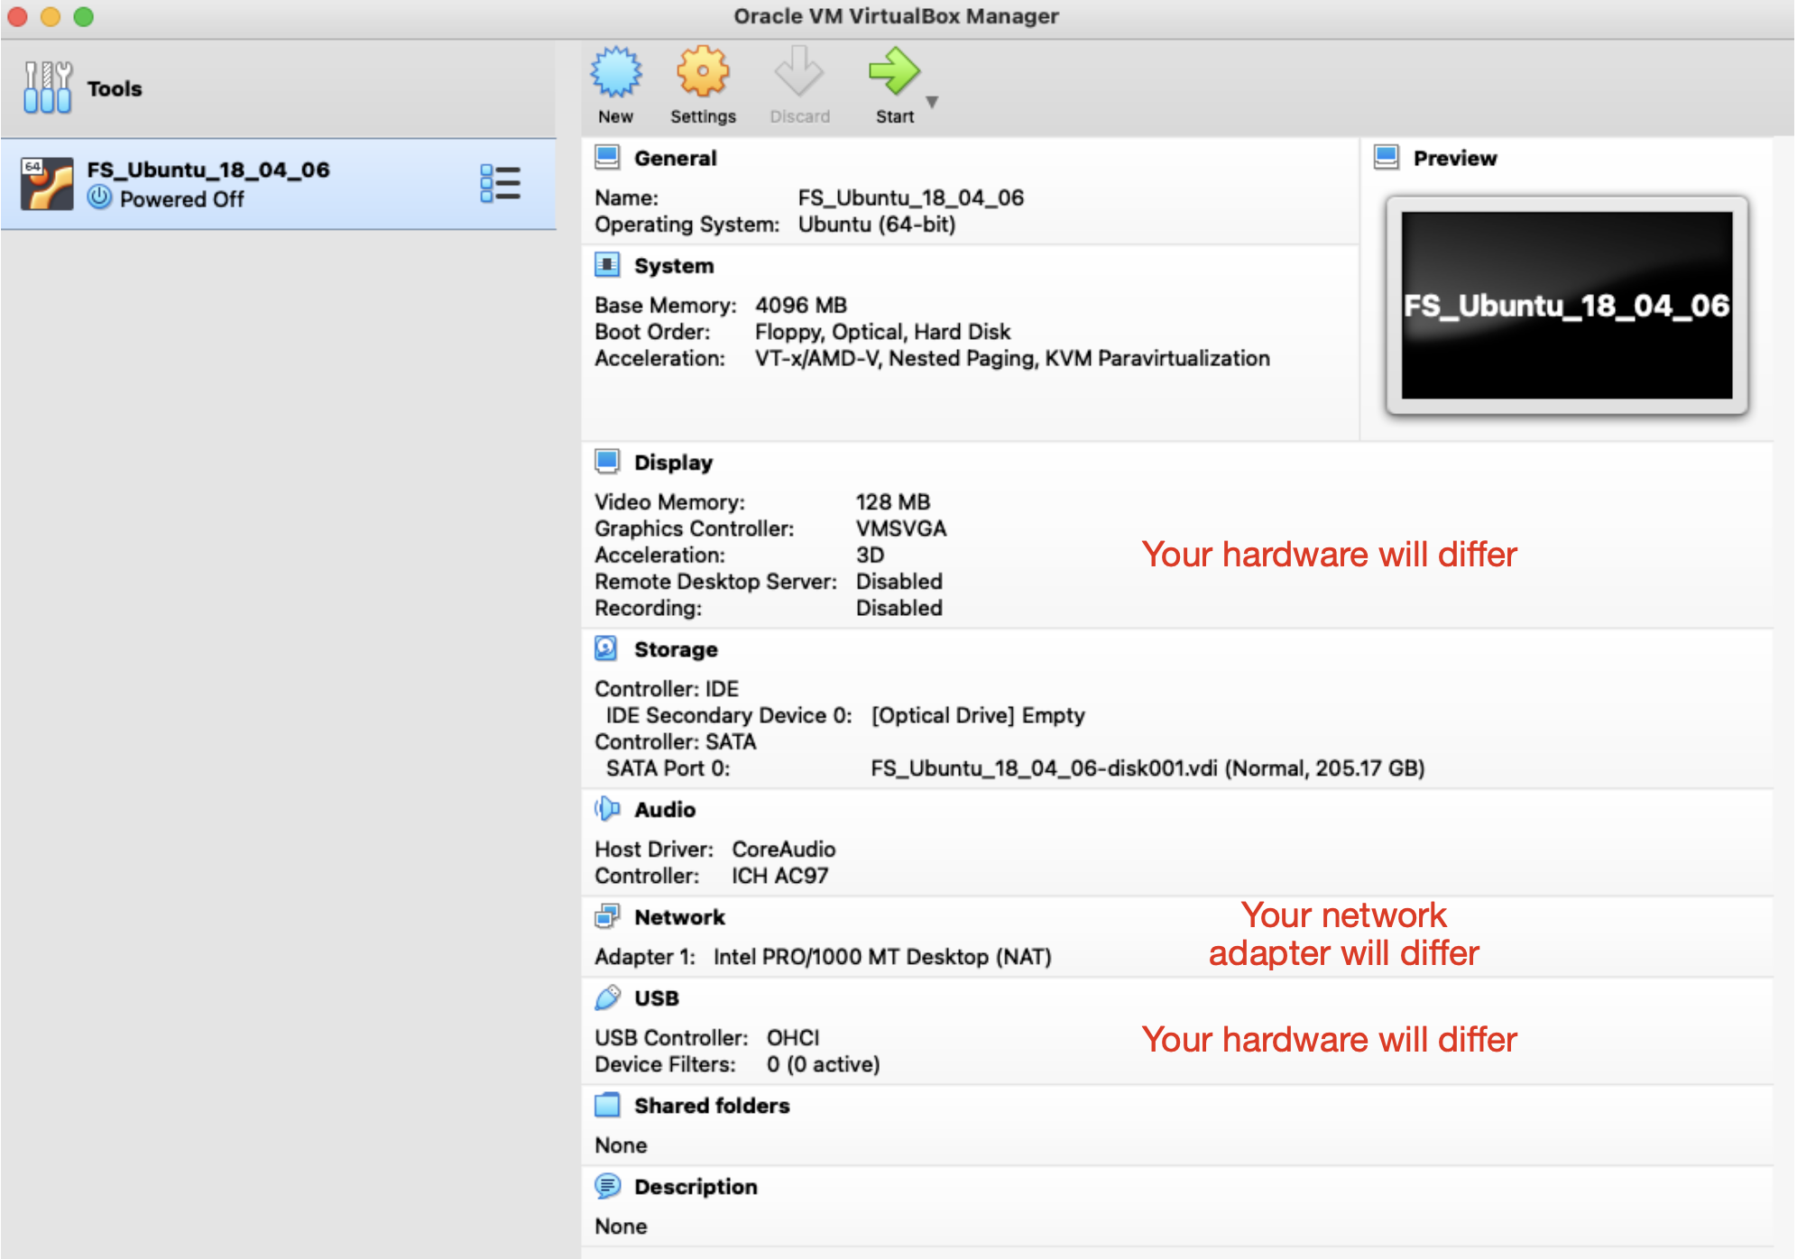Viewport: 1797px width, 1259px height.
Task: Click the Audio speaker icon
Action: click(607, 809)
